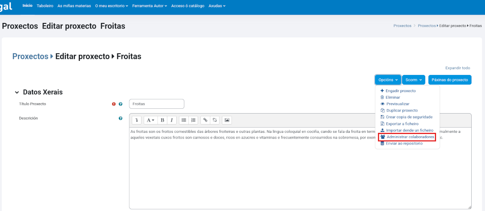The width and height of the screenshot is (485, 211).
Task: Click the insert link icon
Action: coord(205,120)
